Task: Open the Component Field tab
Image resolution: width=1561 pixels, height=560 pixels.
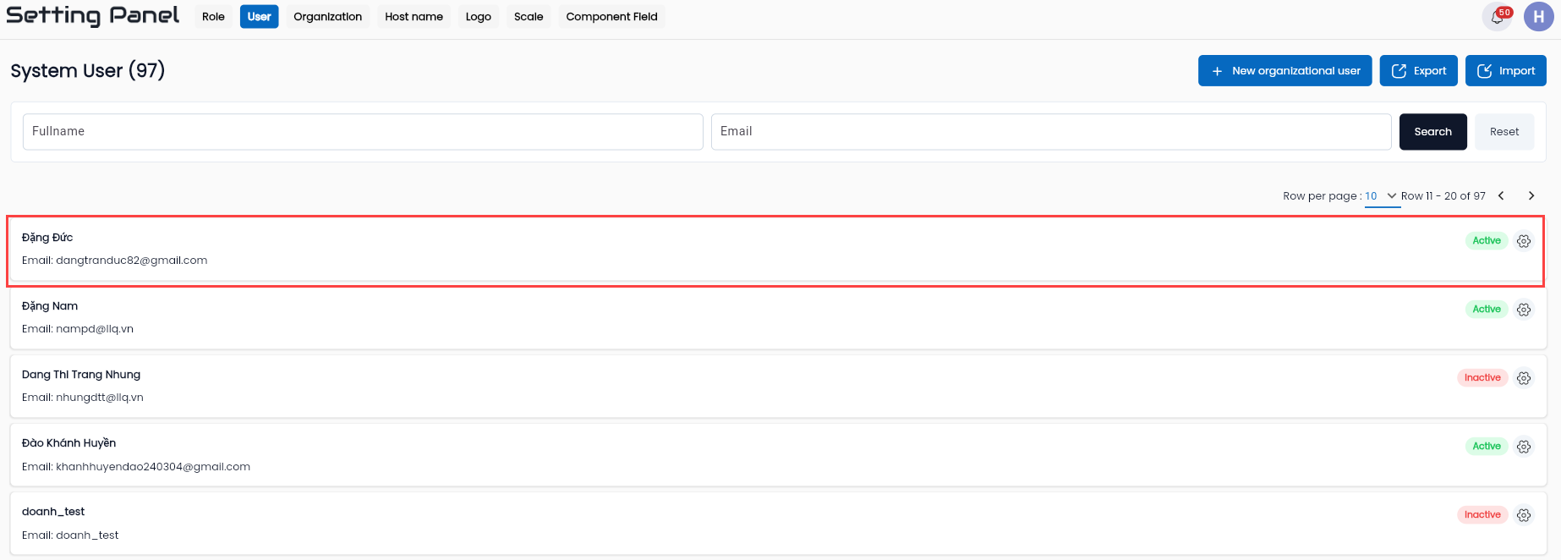Action: [611, 17]
